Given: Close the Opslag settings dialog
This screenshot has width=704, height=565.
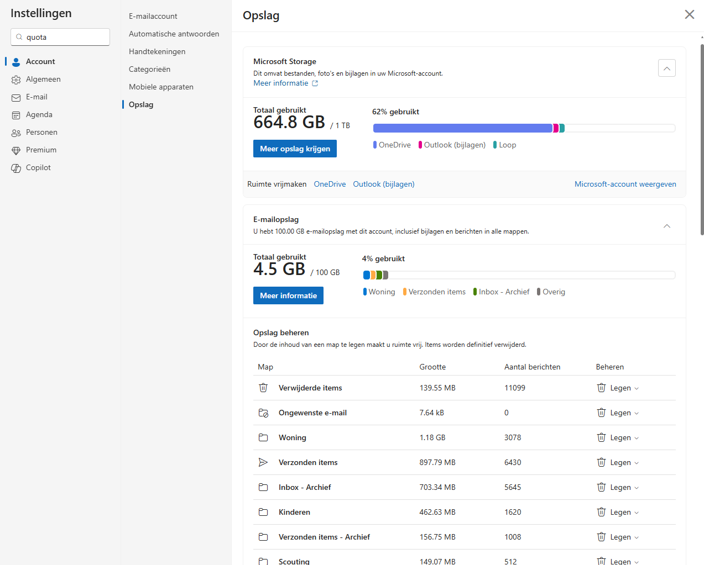Looking at the screenshot, I should [689, 14].
